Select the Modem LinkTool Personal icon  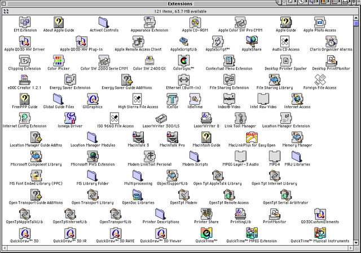tap(149, 157)
